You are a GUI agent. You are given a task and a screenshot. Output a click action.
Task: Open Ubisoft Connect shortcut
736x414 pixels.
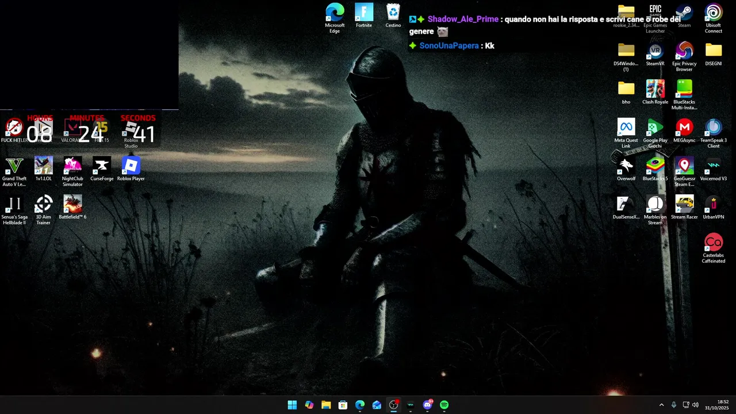tap(714, 18)
